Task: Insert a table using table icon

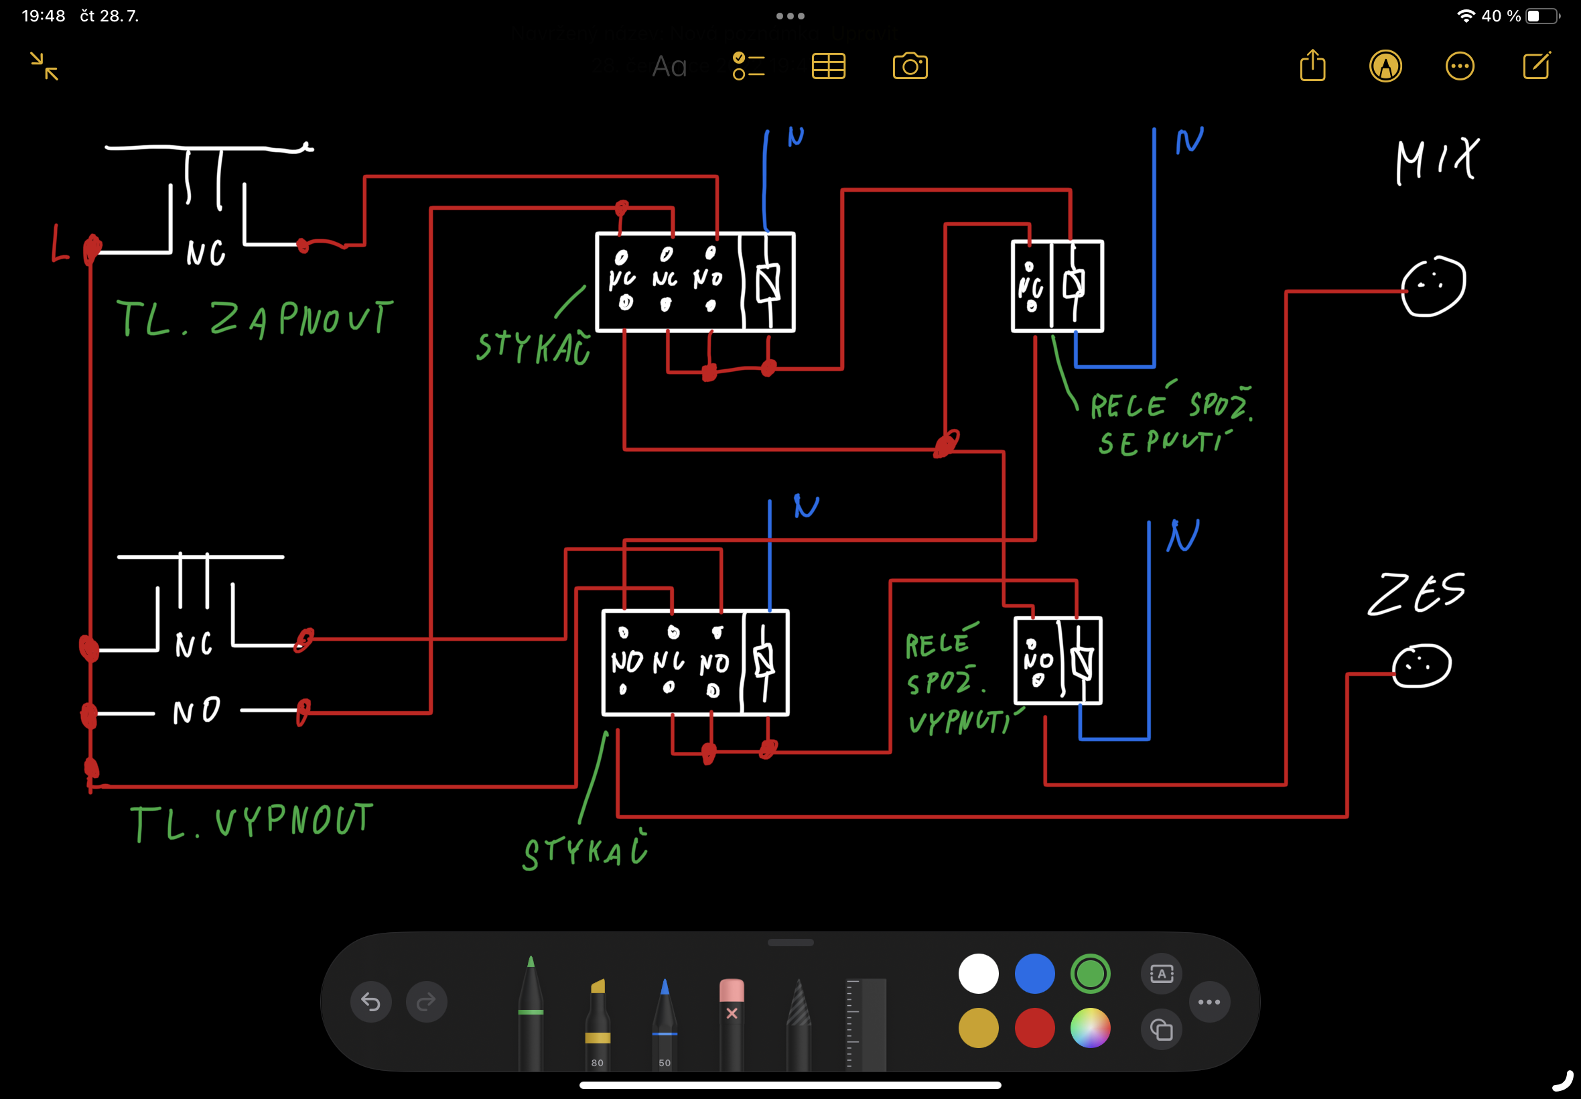Action: tap(828, 67)
